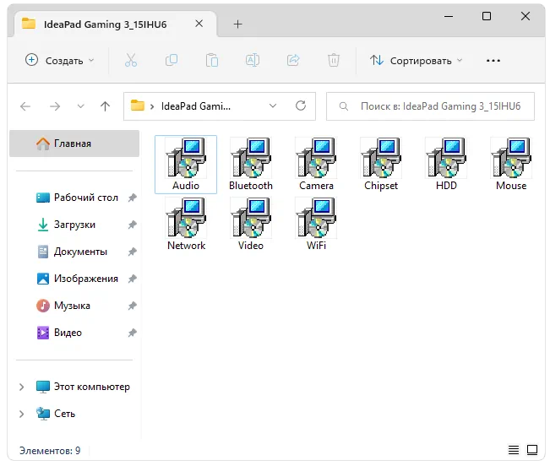Select the Network driver installer icon
This screenshot has height=466, width=550.
coord(186,218)
